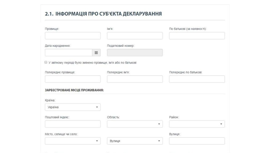
Task: Open the date of birth calendar picker icon
Action: 96,53
